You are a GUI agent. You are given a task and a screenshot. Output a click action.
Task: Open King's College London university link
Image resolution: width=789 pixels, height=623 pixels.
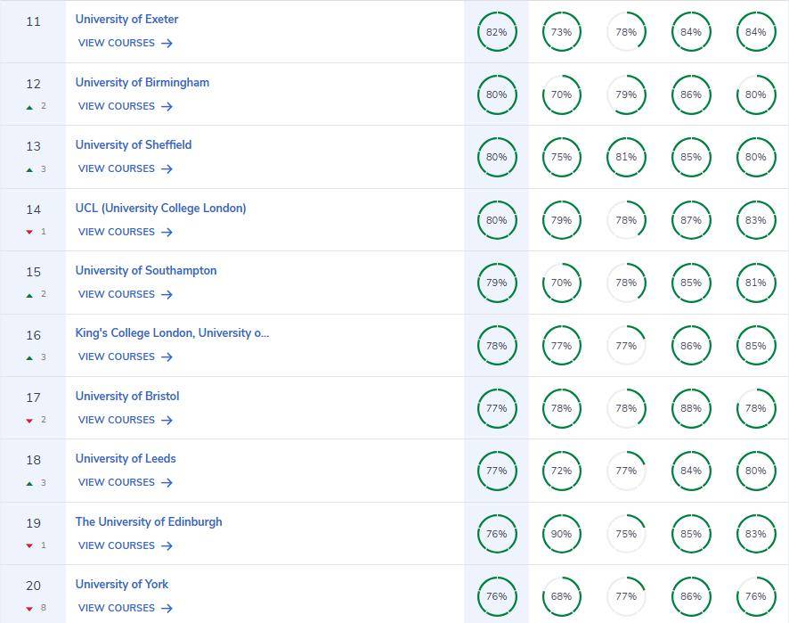point(172,333)
